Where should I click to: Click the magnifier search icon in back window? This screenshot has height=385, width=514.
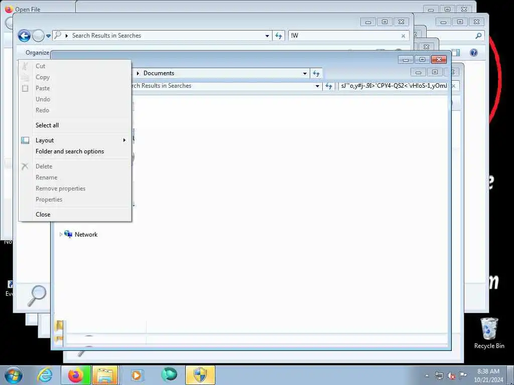tap(478, 36)
